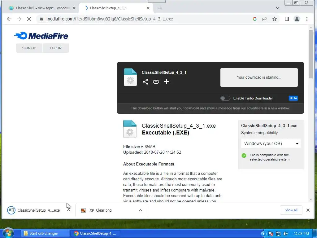The width and height of the screenshot is (317, 238).
Task: Stop loading the page
Action: point(29,19)
